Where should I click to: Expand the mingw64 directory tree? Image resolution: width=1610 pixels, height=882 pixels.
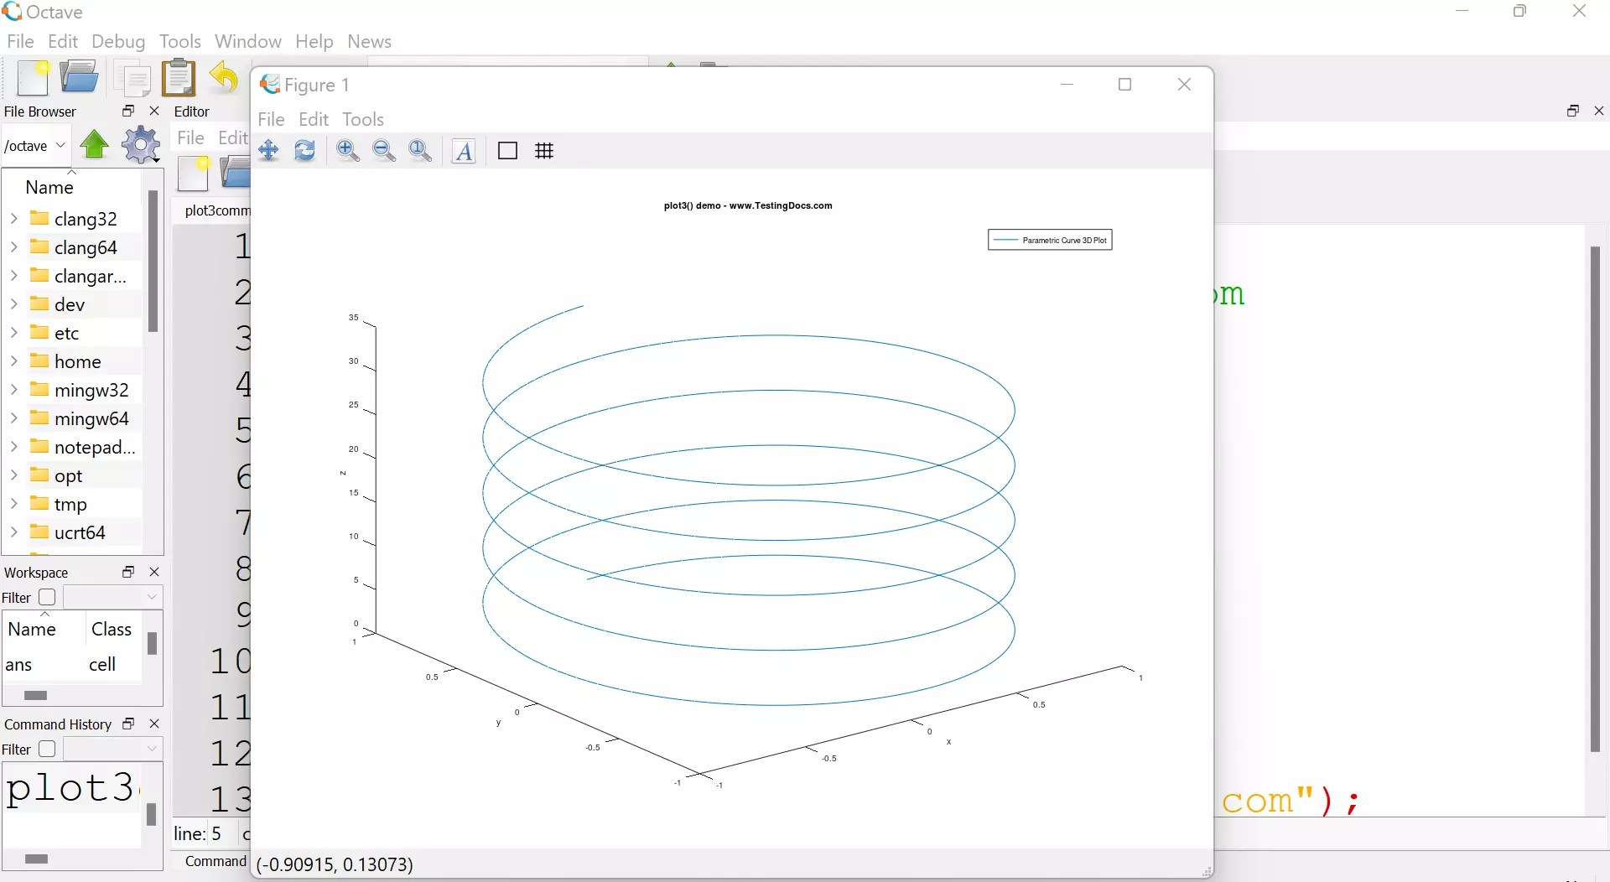click(14, 418)
